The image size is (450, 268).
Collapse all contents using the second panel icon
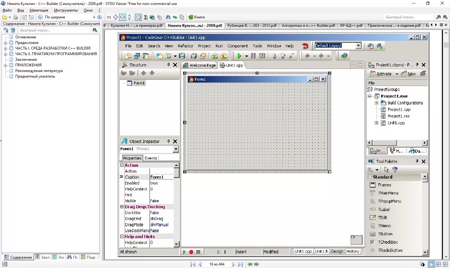pyautogui.click(x=13, y=30)
